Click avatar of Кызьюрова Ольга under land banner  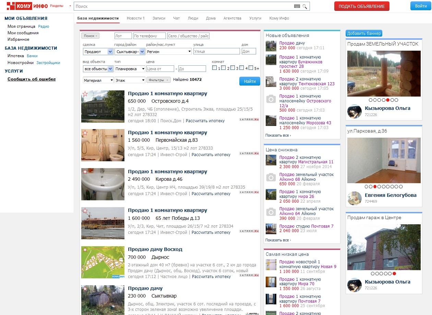tap(355, 111)
